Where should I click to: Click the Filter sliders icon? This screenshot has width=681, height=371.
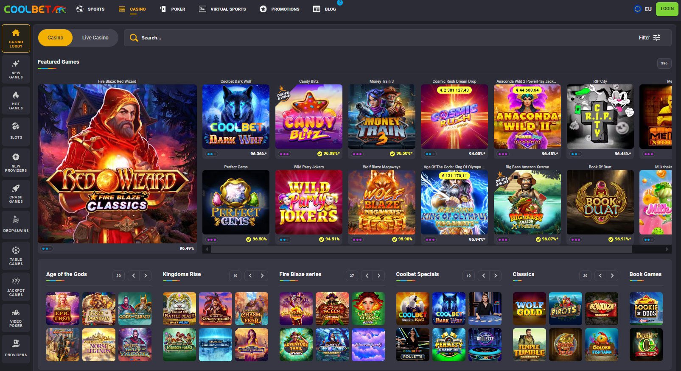(656, 38)
